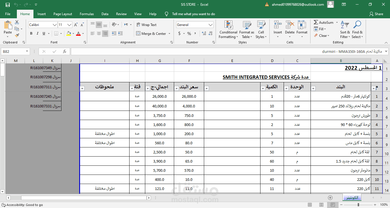This screenshot has width=390, height=208.
Task: Apply cell borders with the Borders icon
Action: [x=56, y=34]
